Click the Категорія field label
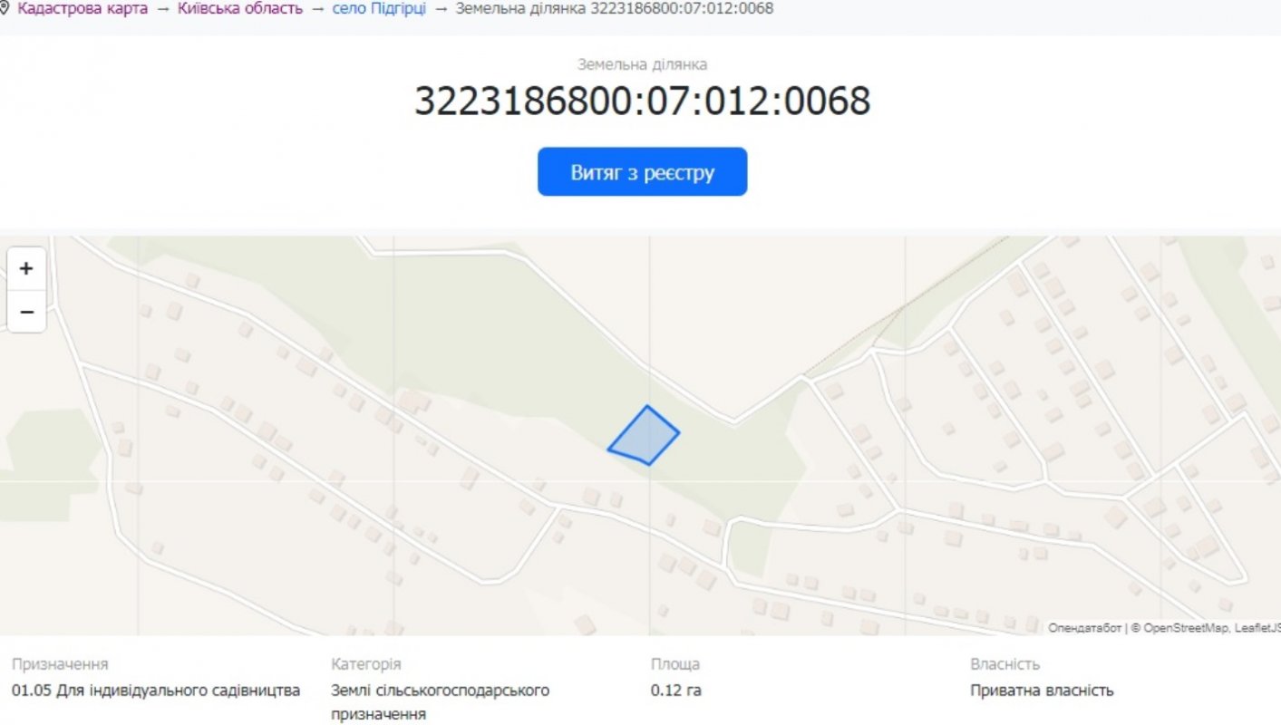 tap(366, 664)
